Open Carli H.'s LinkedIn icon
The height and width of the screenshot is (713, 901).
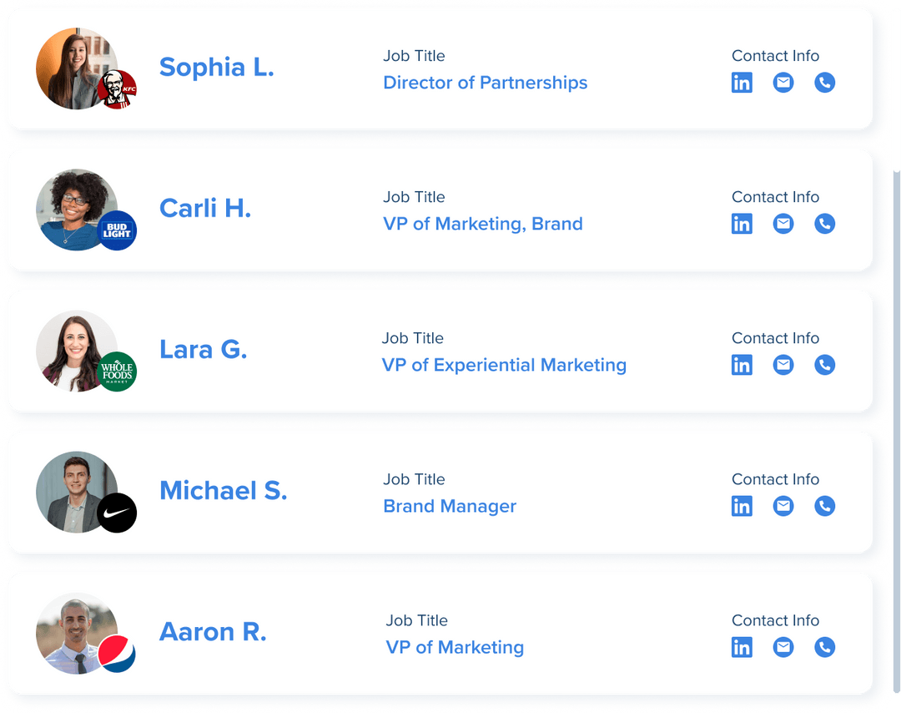coord(742,224)
